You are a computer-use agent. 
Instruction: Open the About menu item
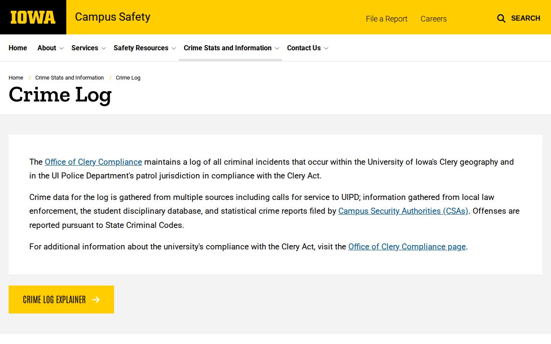tap(46, 48)
